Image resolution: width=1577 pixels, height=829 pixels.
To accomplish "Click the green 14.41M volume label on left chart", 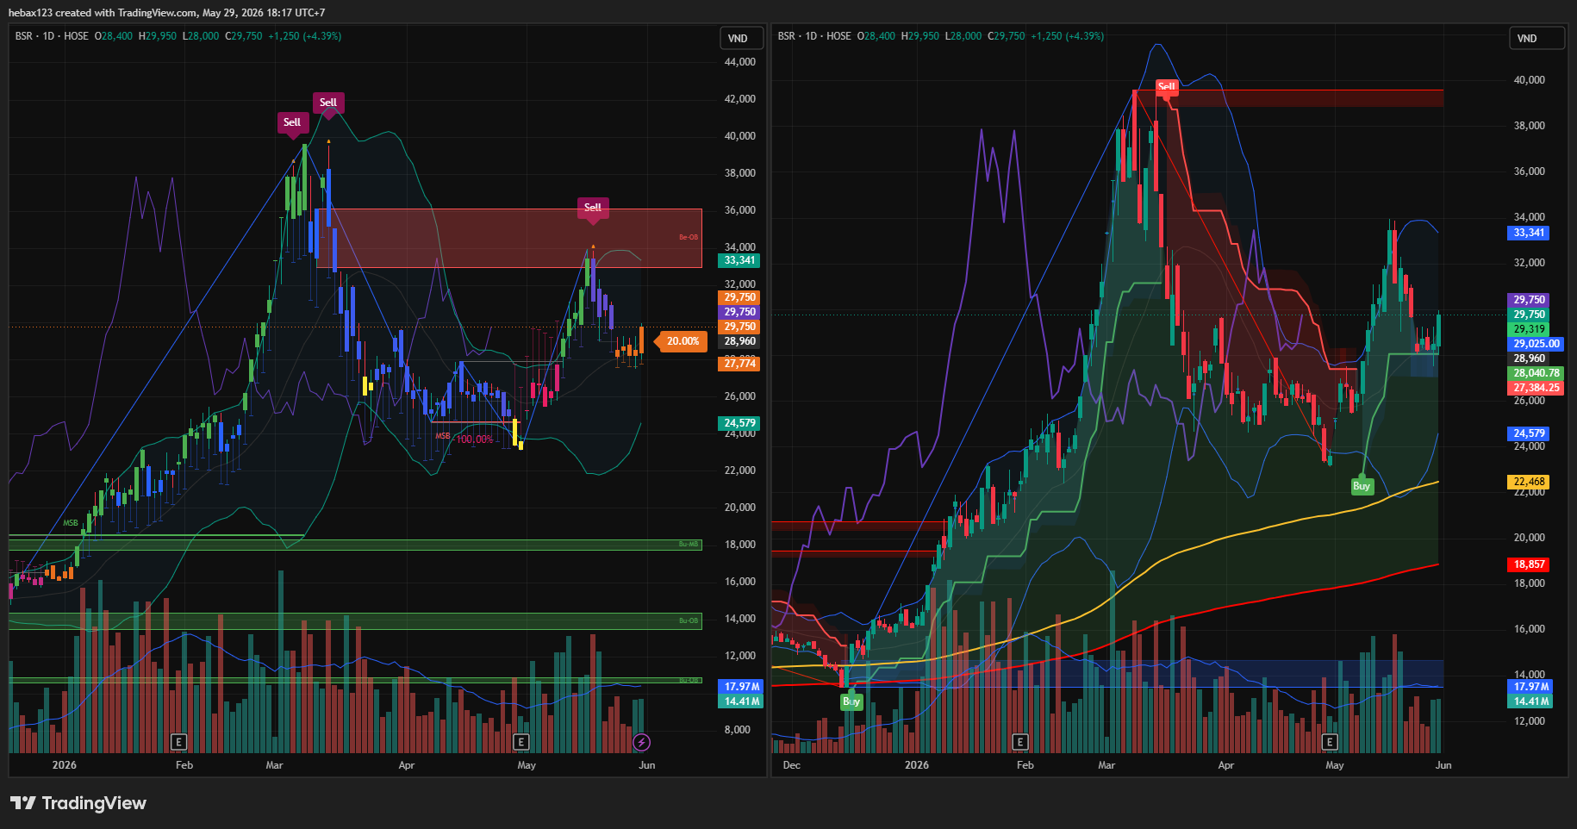I will (x=741, y=701).
